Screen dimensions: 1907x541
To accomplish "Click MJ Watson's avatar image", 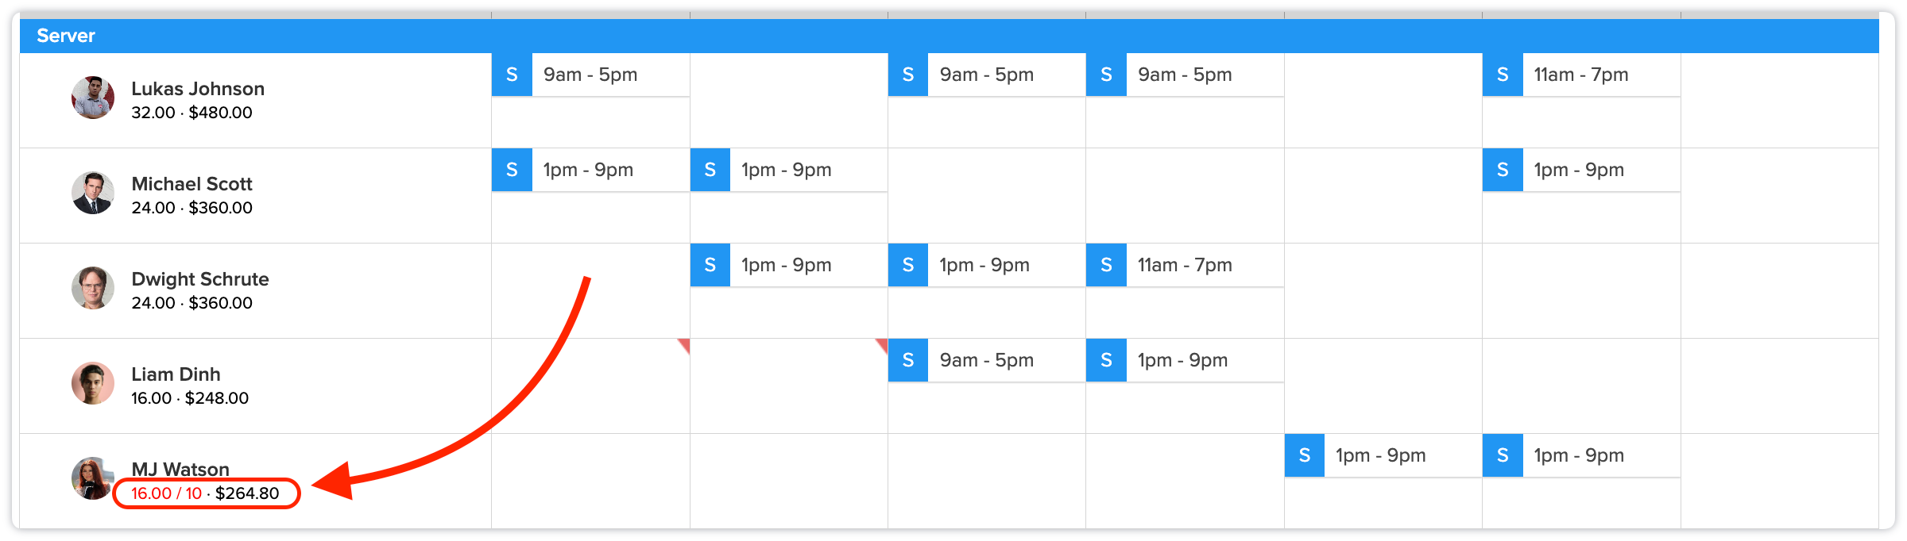I will 93,478.
